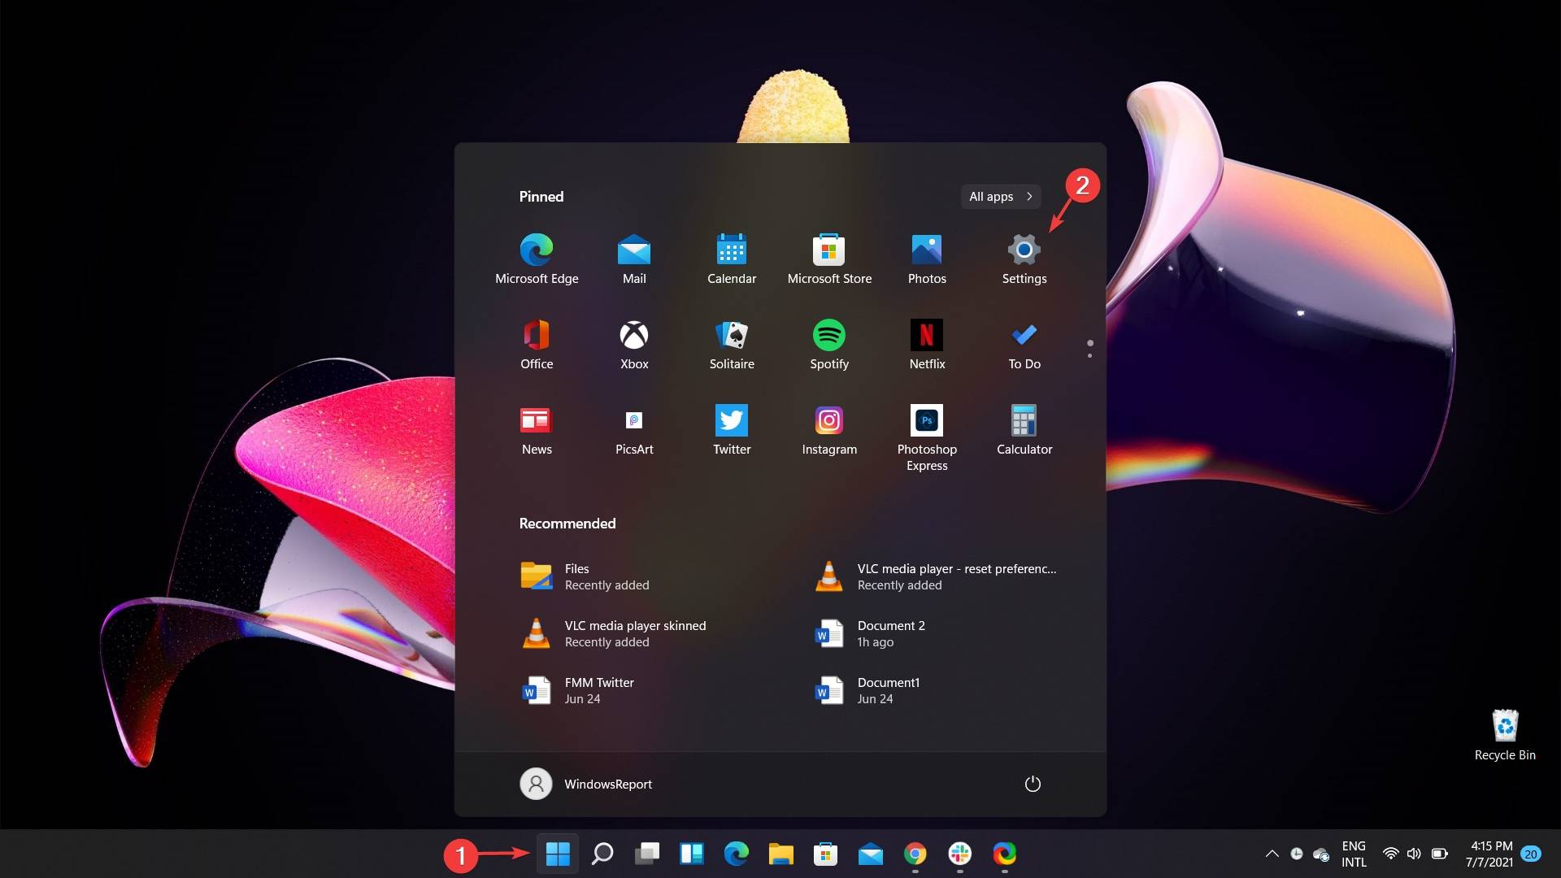Launch PicsArt from pinned apps
The width and height of the screenshot is (1561, 878).
coord(634,429)
